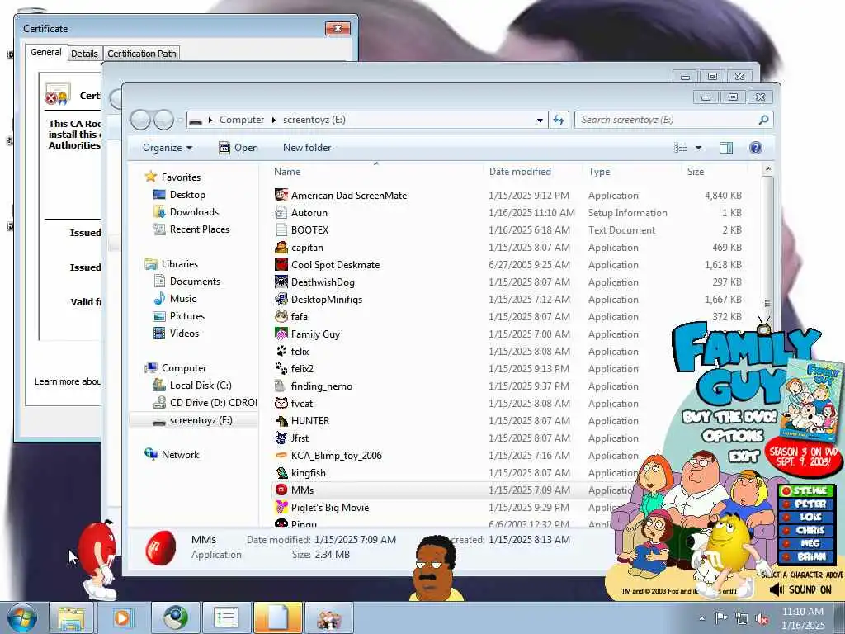
Task: Select LOIS character option
Action: click(x=806, y=517)
